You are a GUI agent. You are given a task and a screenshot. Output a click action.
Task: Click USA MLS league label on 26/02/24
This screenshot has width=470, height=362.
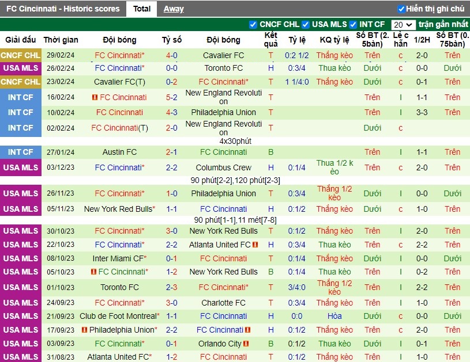pyautogui.click(x=20, y=68)
